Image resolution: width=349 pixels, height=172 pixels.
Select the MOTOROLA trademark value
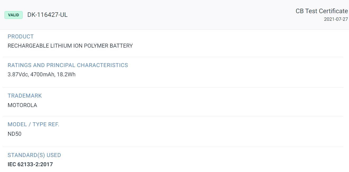22,105
